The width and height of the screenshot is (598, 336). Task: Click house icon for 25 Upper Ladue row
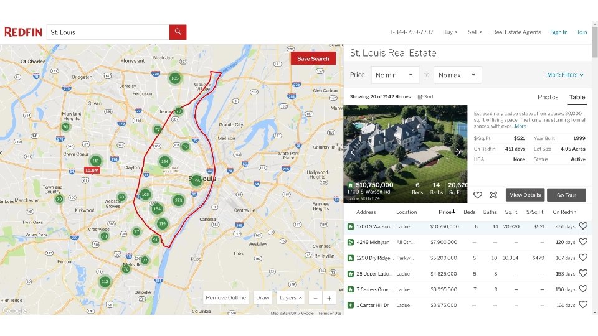(x=351, y=274)
